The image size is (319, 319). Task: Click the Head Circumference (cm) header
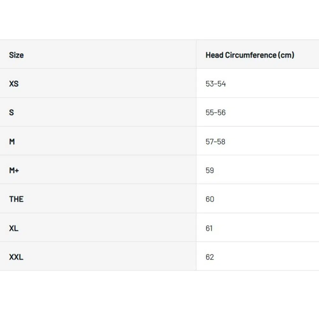250,55
